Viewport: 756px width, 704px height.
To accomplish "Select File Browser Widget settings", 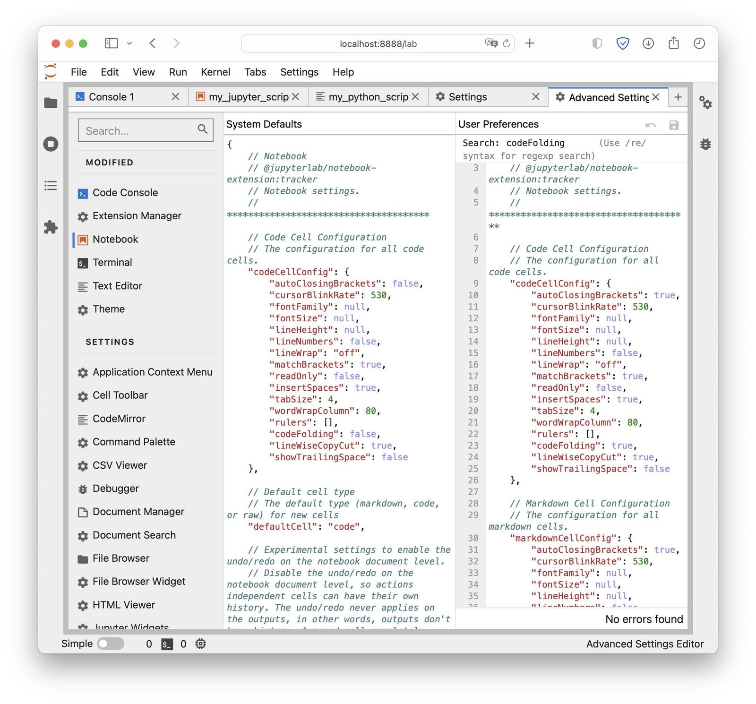I will coord(139,582).
